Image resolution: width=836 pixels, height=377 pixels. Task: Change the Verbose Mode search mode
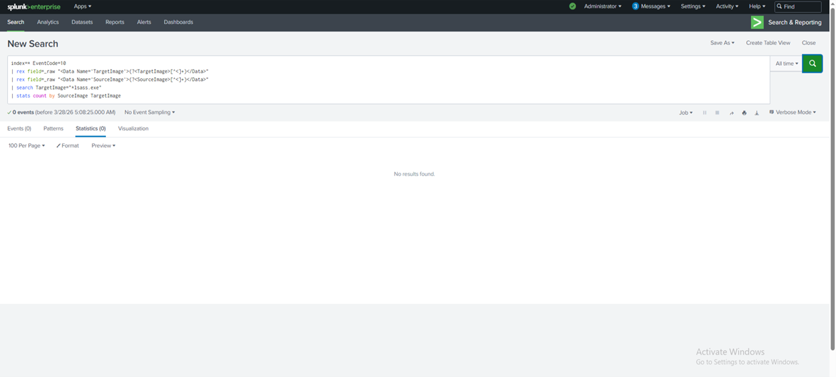point(792,112)
